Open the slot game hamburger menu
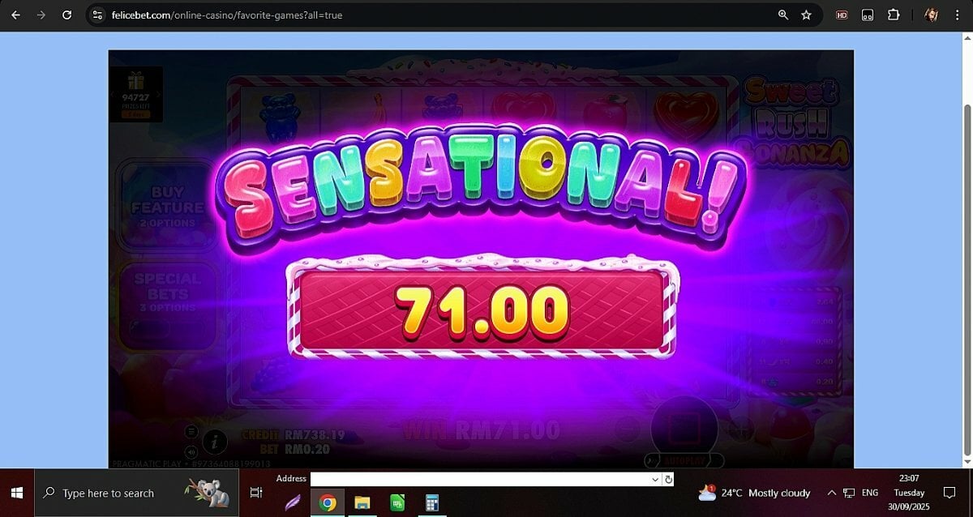This screenshot has height=517, width=973. point(191,432)
